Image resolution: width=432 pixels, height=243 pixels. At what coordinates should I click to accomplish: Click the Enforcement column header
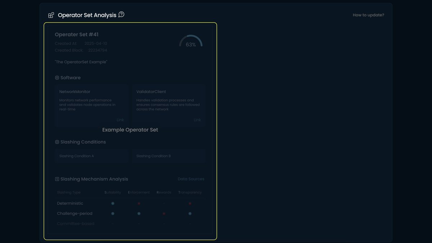click(139, 192)
